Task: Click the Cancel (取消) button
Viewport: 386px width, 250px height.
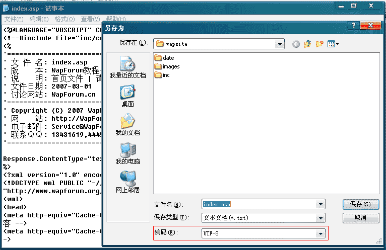Action: [x=360, y=218]
